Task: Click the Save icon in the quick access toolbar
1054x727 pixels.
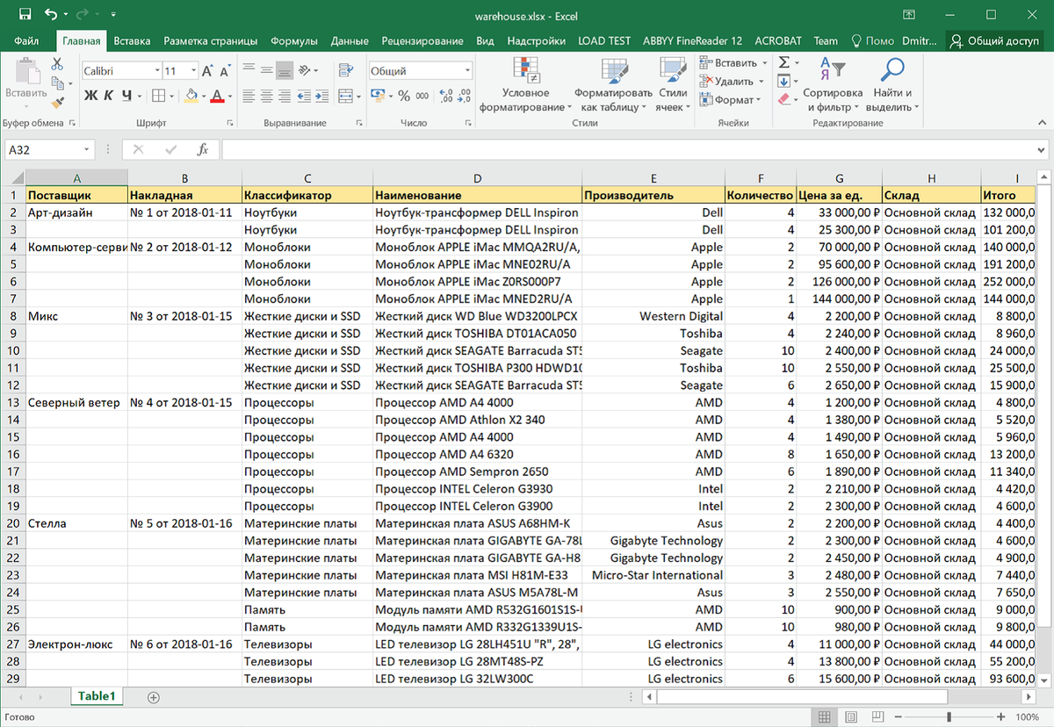Action: (24, 15)
